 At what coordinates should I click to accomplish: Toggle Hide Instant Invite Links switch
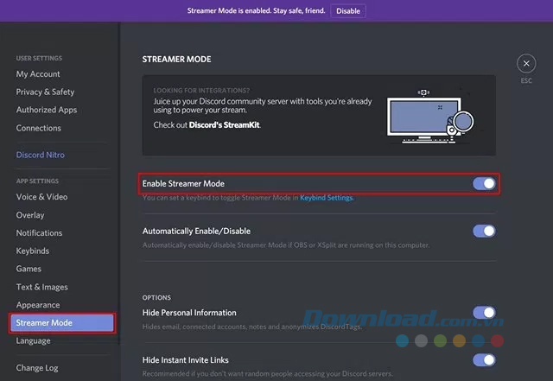pos(484,360)
